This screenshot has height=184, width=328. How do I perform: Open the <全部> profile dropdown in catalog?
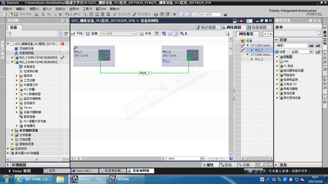coord(311,52)
